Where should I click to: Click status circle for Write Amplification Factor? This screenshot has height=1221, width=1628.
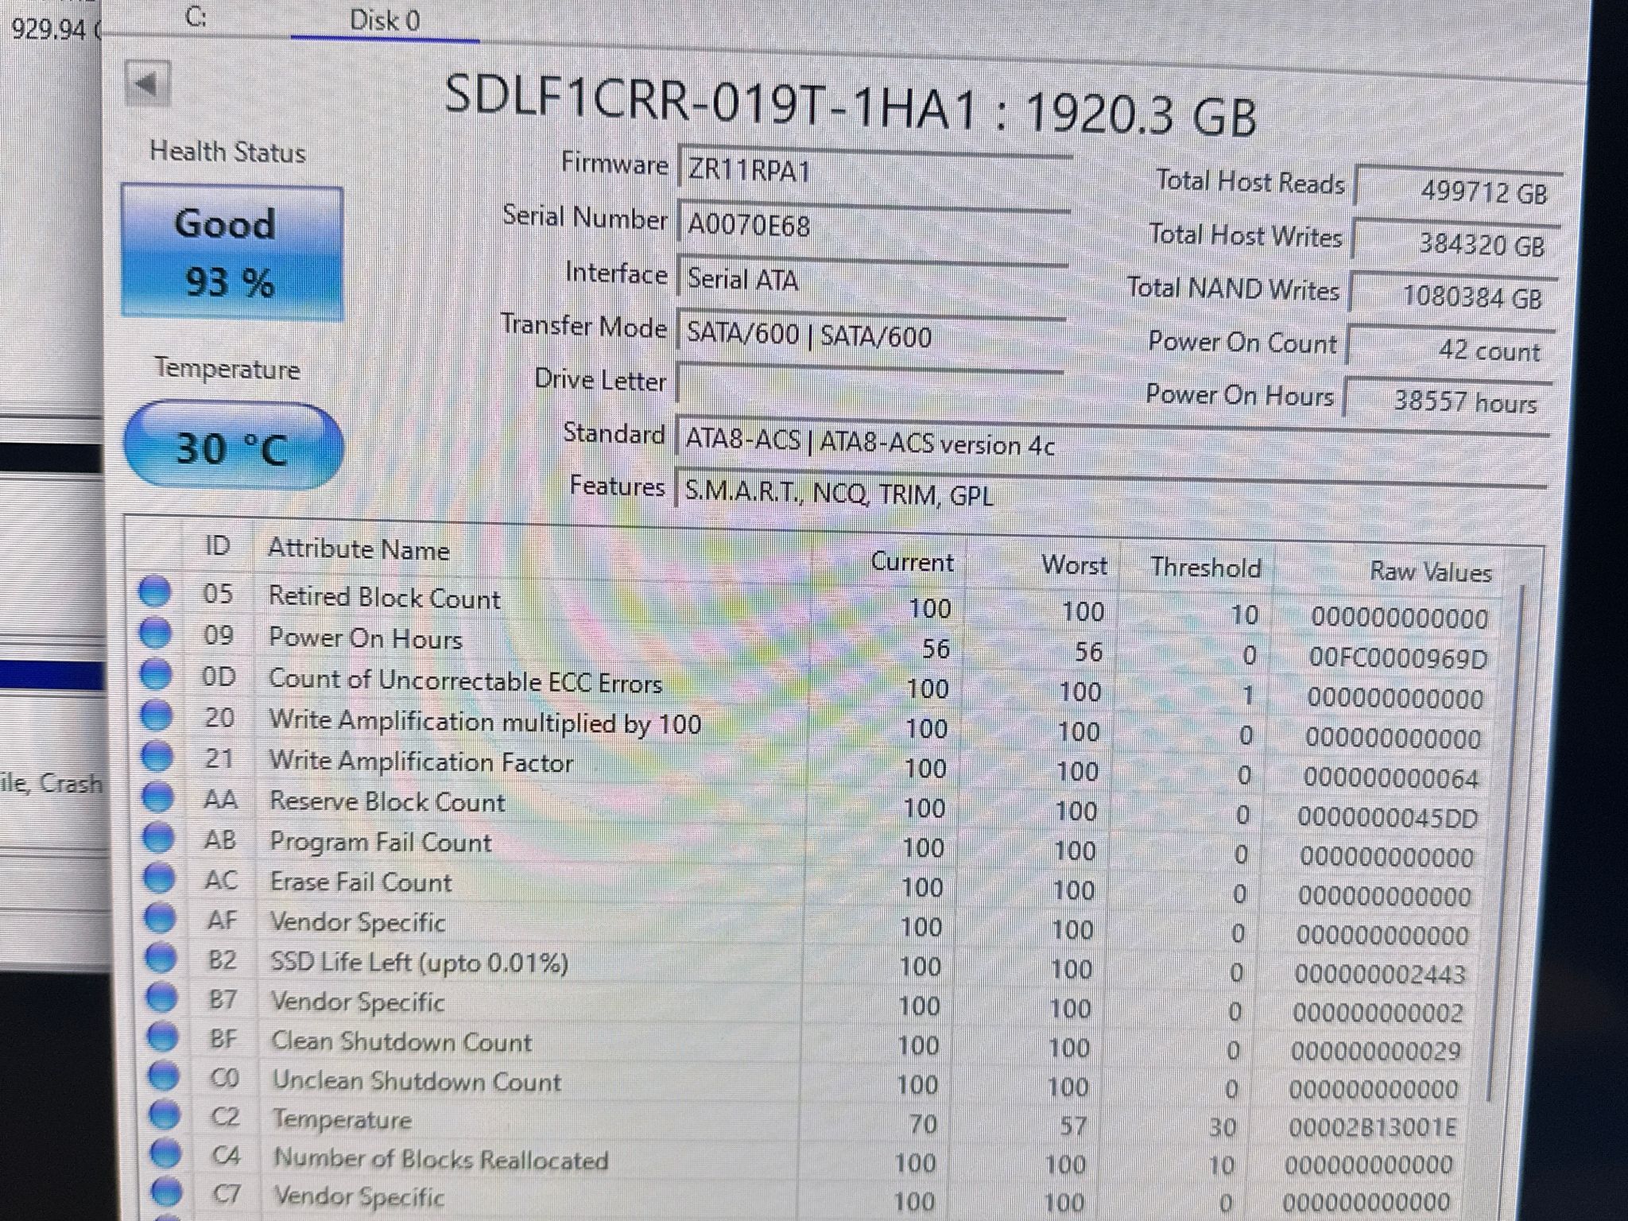pos(157,756)
